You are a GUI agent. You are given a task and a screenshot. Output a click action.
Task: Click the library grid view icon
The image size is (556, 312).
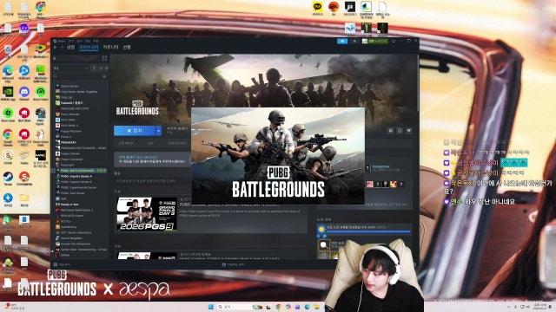point(104,58)
